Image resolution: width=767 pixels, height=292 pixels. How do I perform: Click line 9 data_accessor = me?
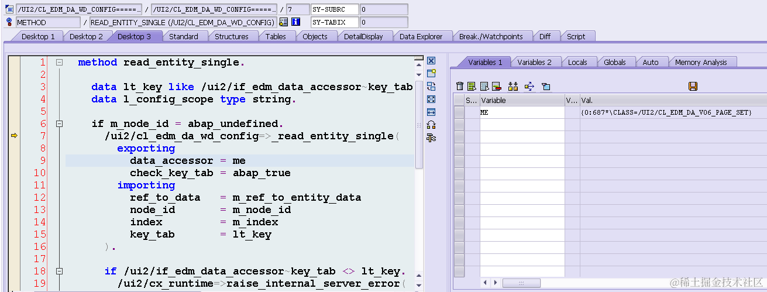(x=187, y=161)
